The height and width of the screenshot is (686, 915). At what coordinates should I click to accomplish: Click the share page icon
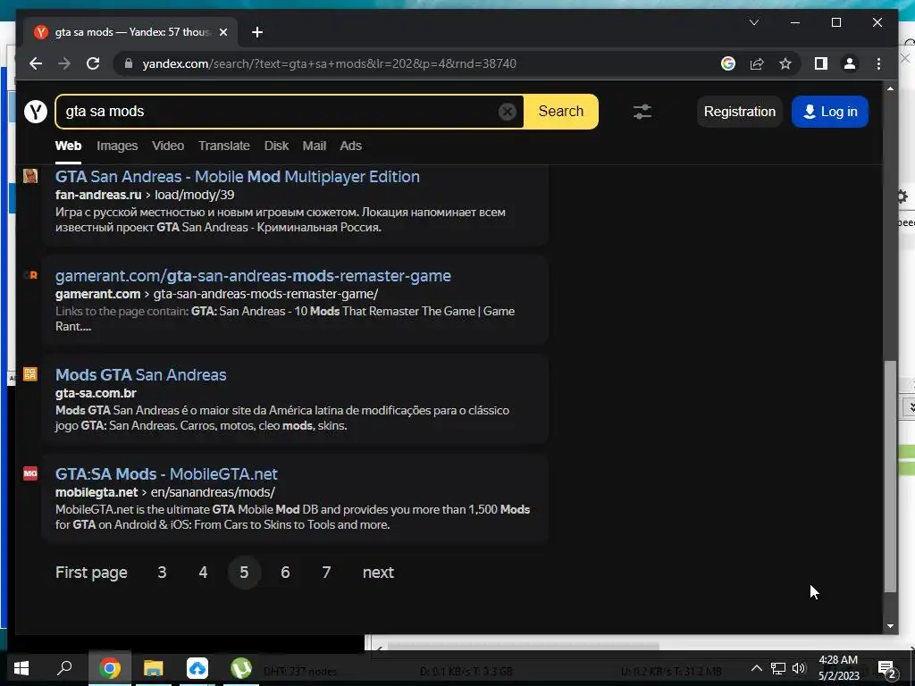tap(757, 63)
